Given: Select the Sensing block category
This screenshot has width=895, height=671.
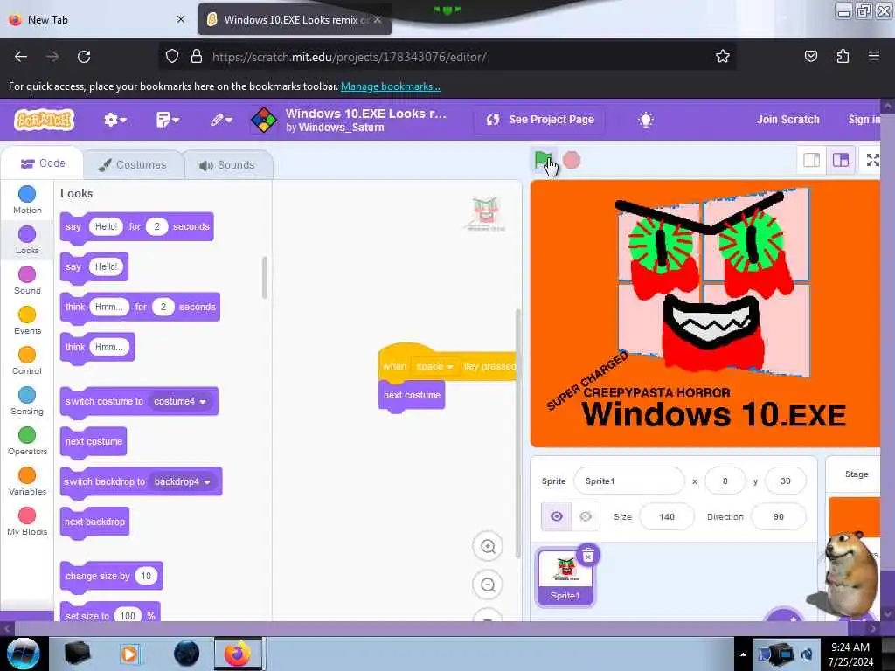Looking at the screenshot, I should coord(27,400).
